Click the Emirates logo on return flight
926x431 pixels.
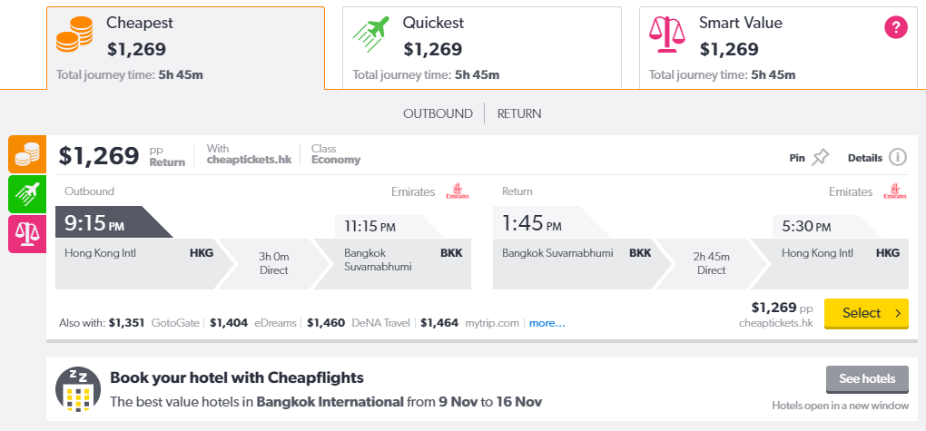pyautogui.click(x=895, y=191)
